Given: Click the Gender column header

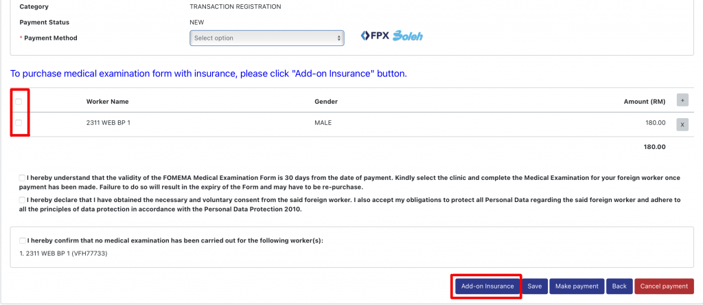Looking at the screenshot, I should [326, 102].
